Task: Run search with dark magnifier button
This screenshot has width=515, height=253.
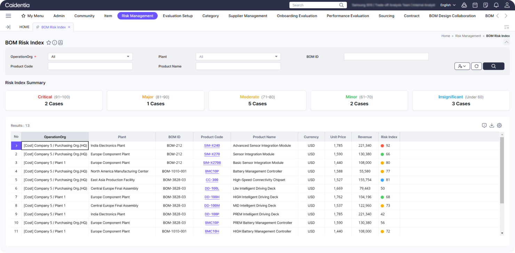Action: [493, 66]
